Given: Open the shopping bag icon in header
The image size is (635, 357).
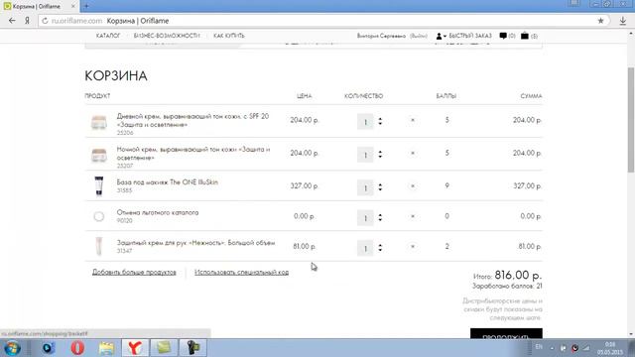Looking at the screenshot, I should [525, 36].
